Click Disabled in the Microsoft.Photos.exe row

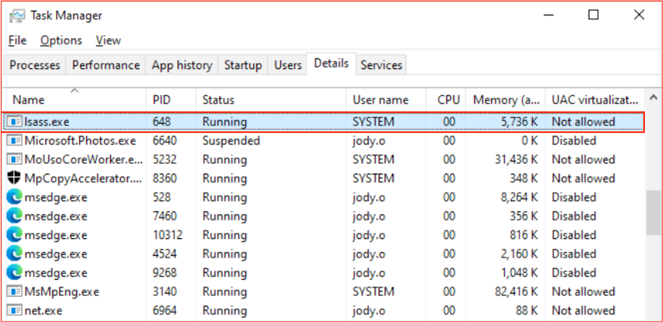[574, 140]
